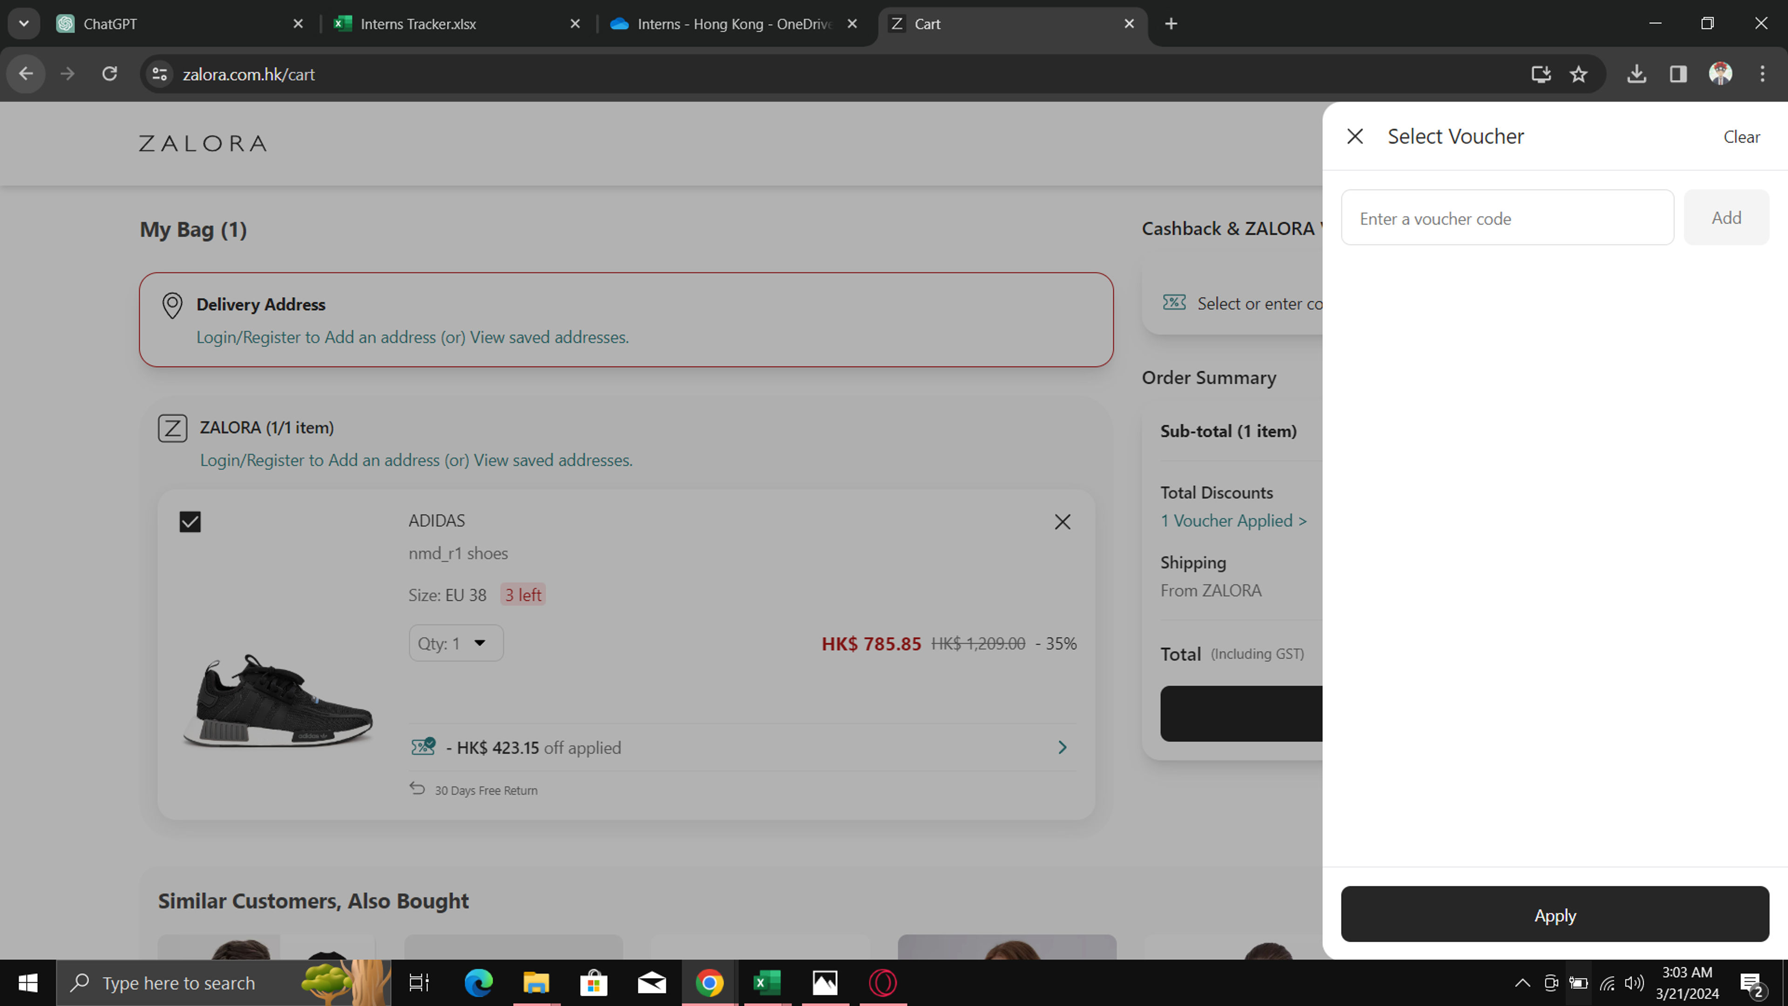Click the HK$ 785.85 price
Image resolution: width=1788 pixels, height=1006 pixels.
tap(871, 644)
